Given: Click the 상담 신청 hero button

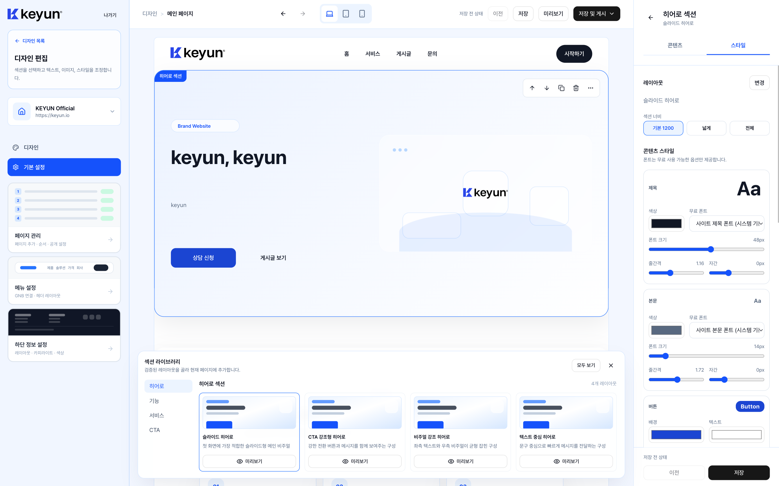Looking at the screenshot, I should coord(203,258).
